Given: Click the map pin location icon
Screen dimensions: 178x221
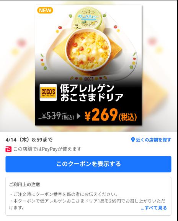Looking at the screenshot, I should click(x=133, y=140).
